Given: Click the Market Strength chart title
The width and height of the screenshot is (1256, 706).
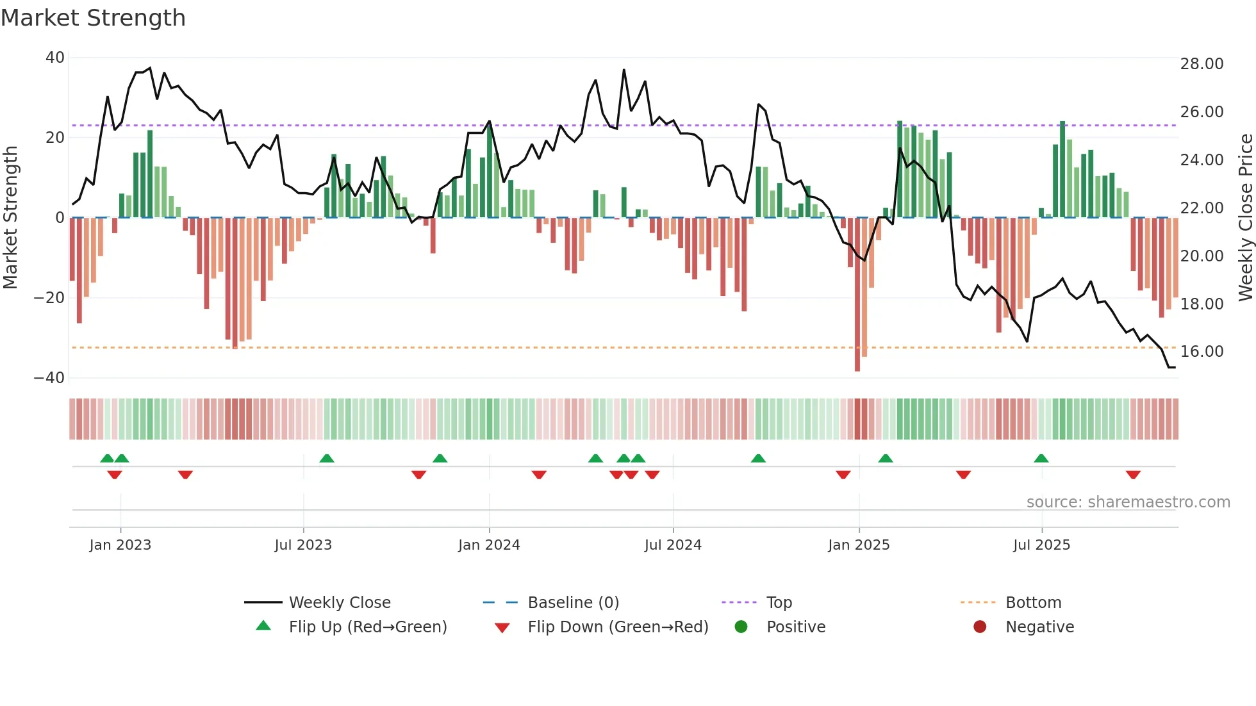Looking at the screenshot, I should pos(93,18).
